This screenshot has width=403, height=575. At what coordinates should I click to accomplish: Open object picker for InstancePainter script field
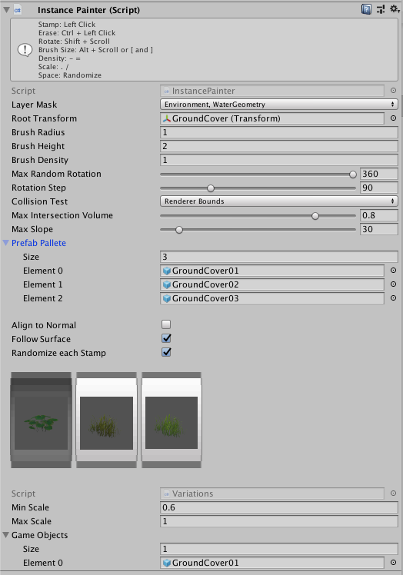point(393,90)
